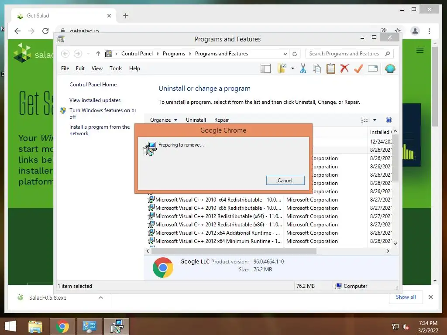Click the folder move-to toolbar icon
This screenshot has width=447, height=335.
tap(282, 68)
